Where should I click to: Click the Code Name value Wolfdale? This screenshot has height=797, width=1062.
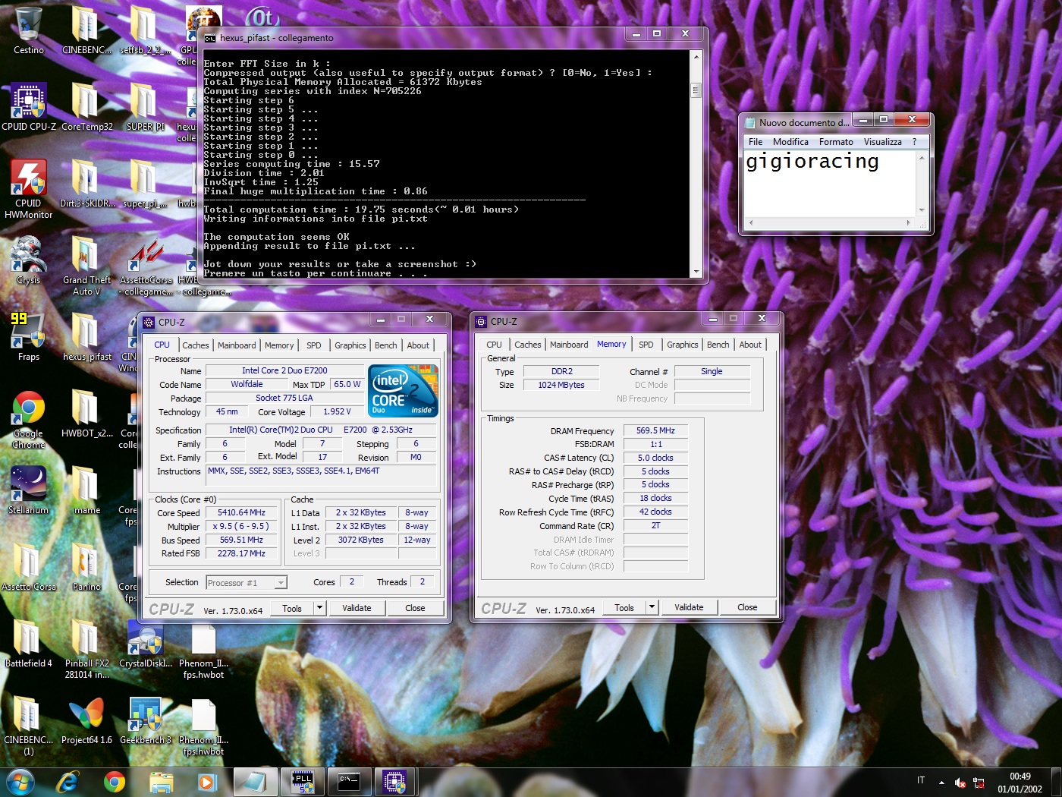point(247,384)
